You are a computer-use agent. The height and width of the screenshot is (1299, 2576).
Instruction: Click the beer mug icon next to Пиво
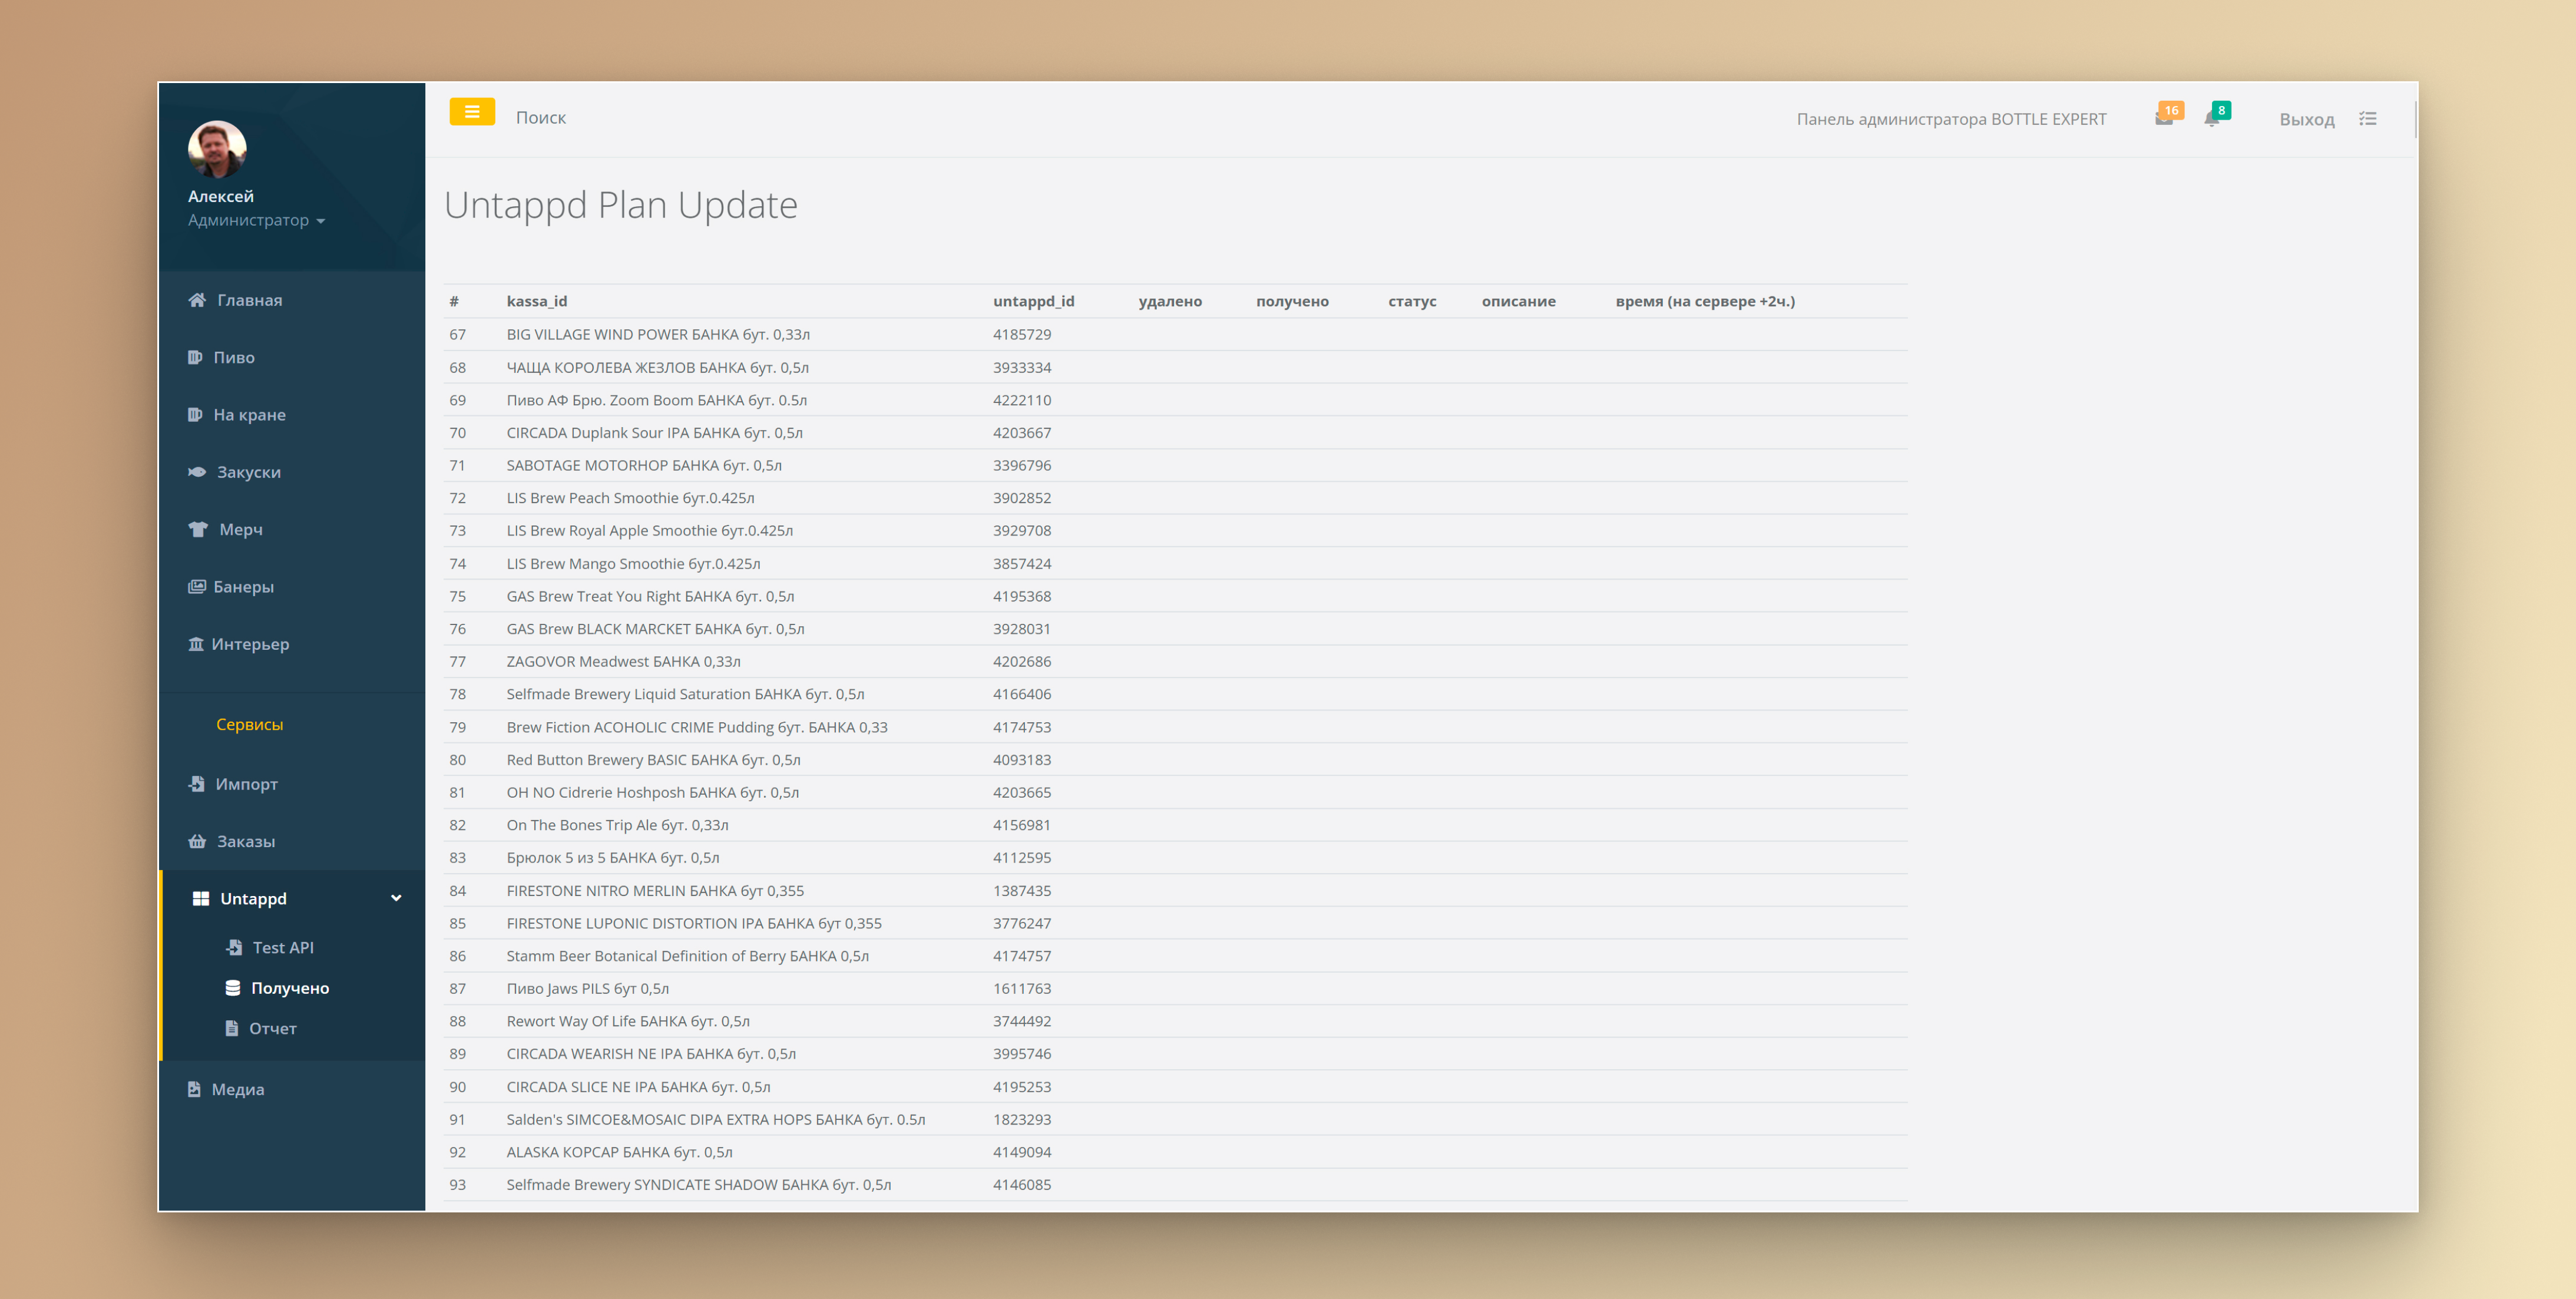pos(195,357)
